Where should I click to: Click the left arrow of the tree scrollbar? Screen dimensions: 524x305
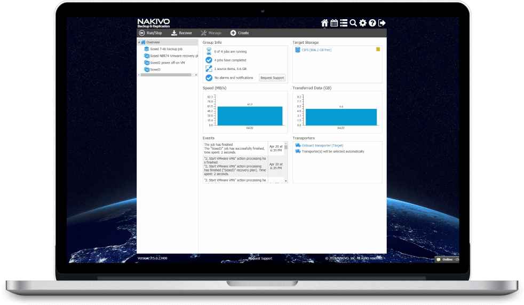(x=139, y=75)
